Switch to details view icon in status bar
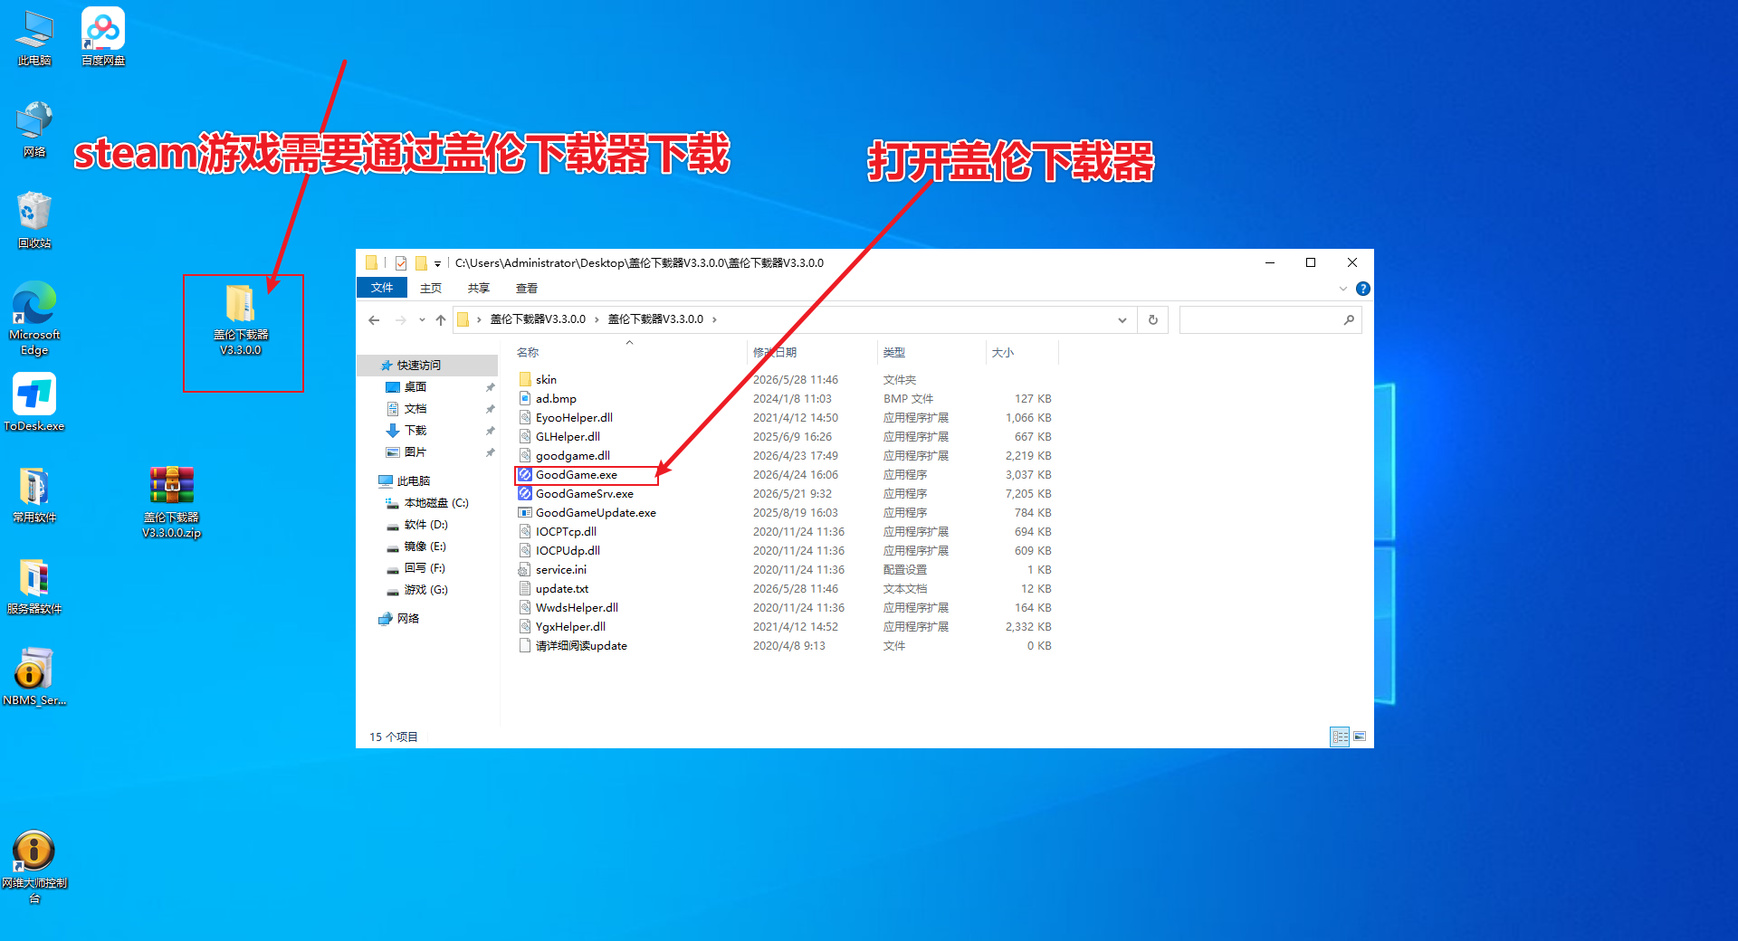The width and height of the screenshot is (1738, 941). 1340,737
